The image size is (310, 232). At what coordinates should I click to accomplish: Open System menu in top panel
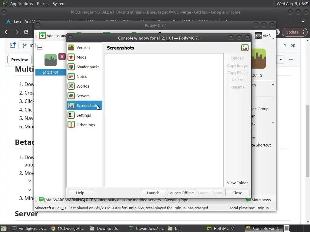pos(59,4)
